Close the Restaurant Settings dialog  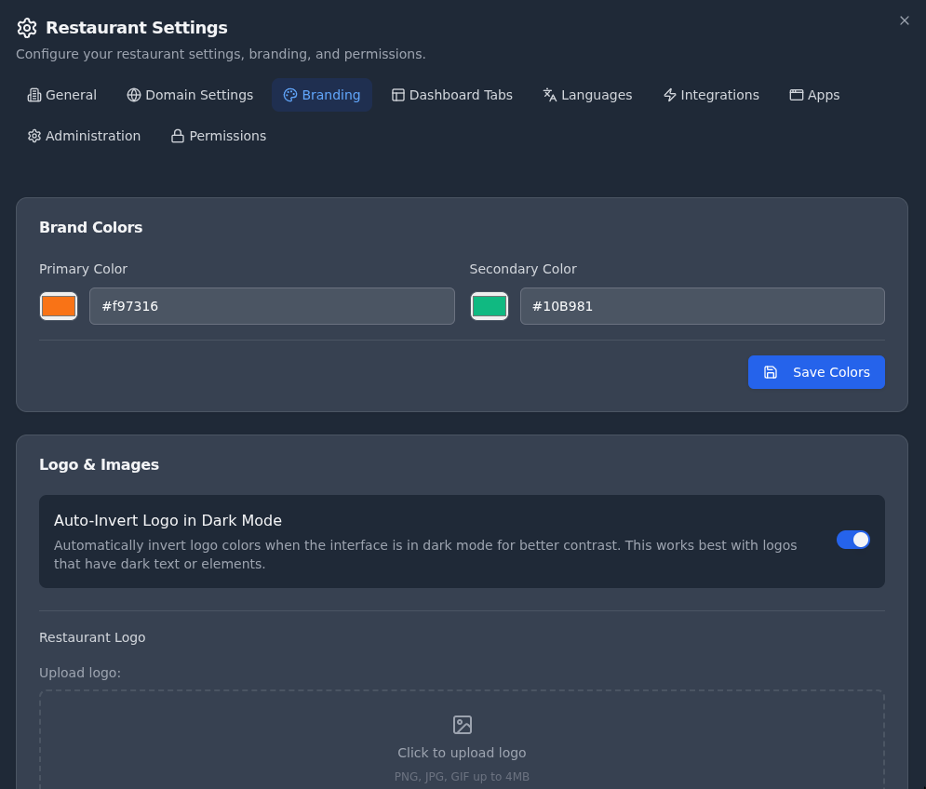[x=905, y=20]
